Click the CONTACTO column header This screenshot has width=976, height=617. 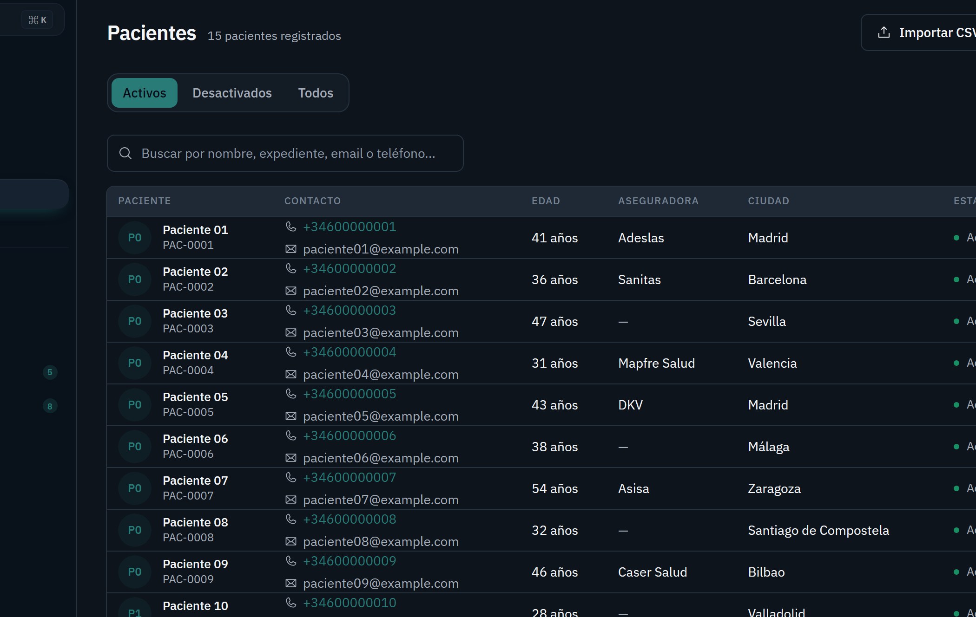312,201
